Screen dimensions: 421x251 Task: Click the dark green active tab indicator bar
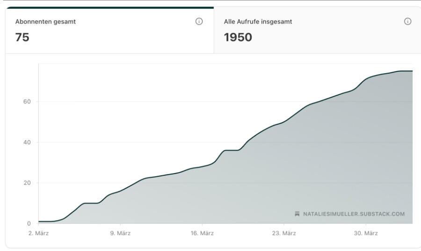110,8
